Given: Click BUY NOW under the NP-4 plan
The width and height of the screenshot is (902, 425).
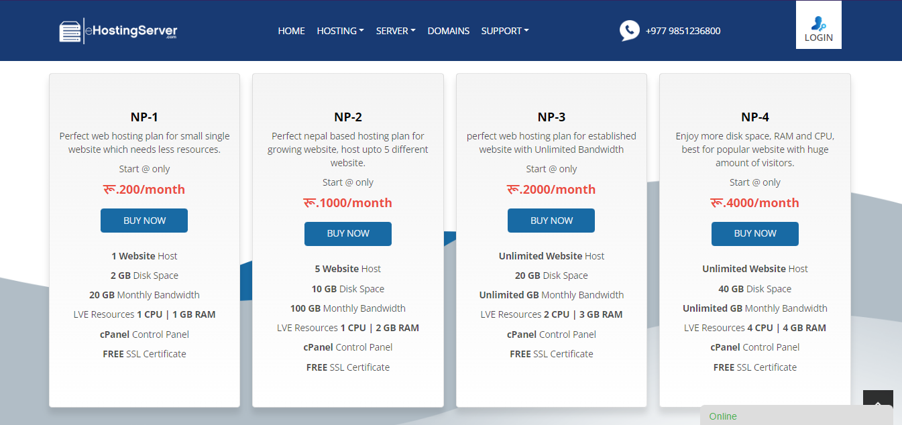Looking at the screenshot, I should (754, 233).
